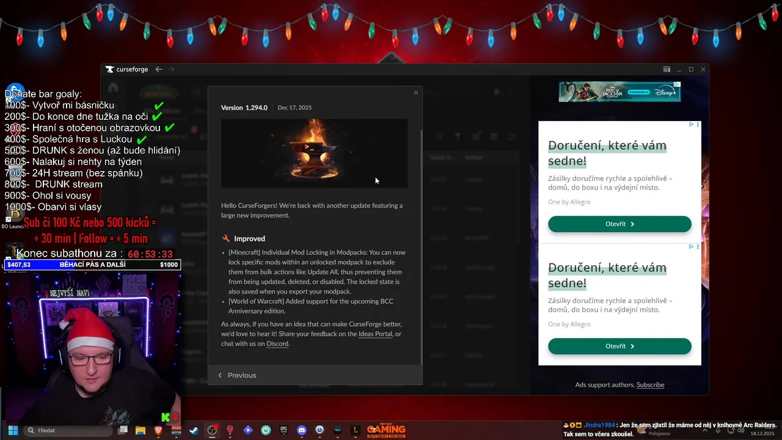Screen dimensions: 782x440
Task: Click the Dec 17, 2025 date text
Action: click(294, 108)
